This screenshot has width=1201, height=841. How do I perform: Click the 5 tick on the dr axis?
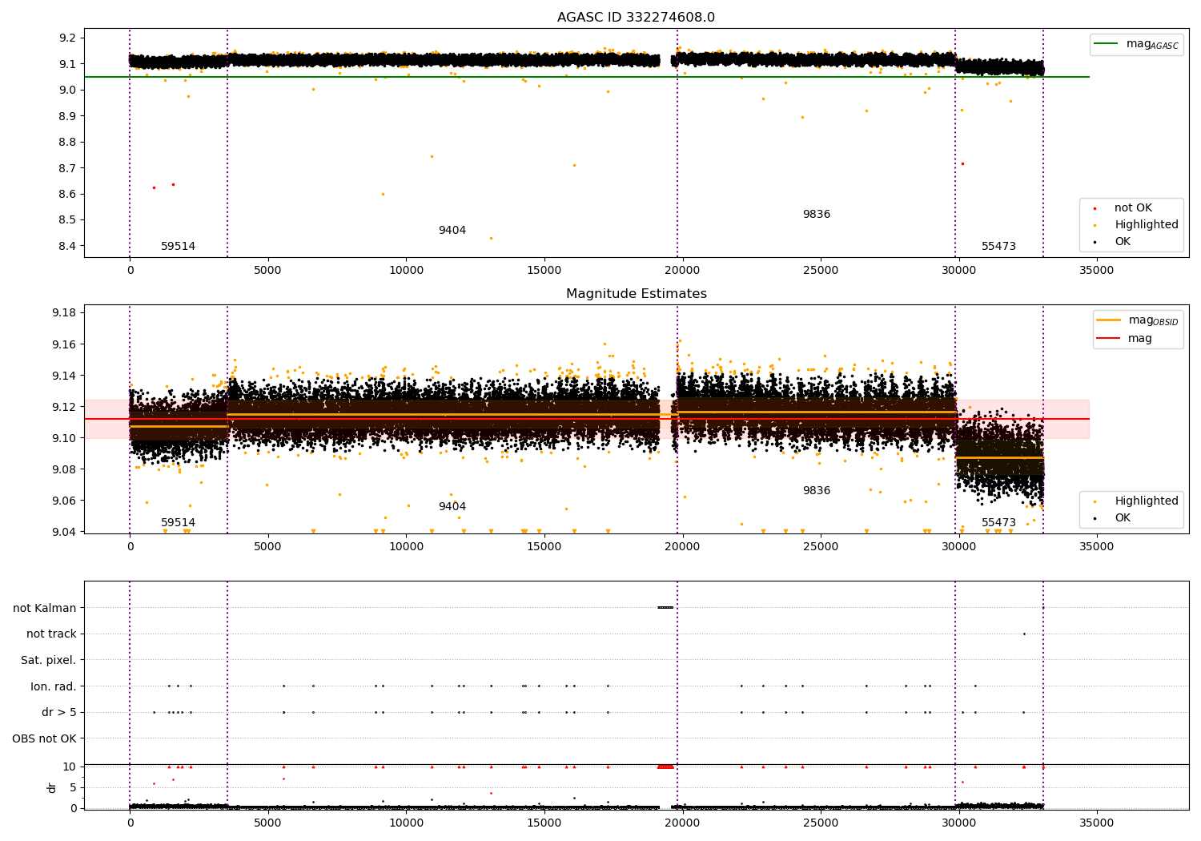pyautogui.click(x=73, y=787)
